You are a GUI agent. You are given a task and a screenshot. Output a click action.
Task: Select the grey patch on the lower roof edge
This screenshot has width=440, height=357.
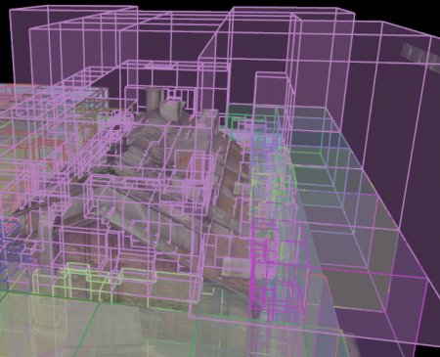tap(236, 267)
